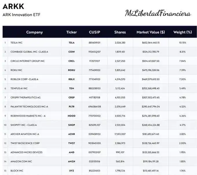Click the AMZN ticker symbol
This screenshot has width=197, height=175.
(x=72, y=161)
